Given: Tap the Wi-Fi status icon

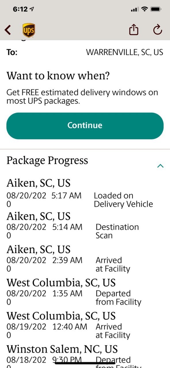Looking at the screenshot, I should click(144, 9).
